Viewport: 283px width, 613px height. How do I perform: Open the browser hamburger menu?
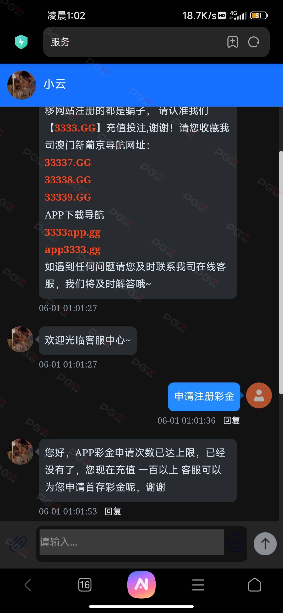(198, 585)
